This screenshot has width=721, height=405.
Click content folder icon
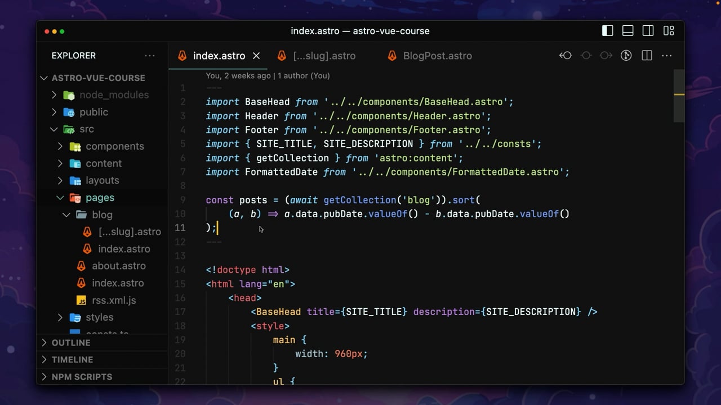coord(75,163)
